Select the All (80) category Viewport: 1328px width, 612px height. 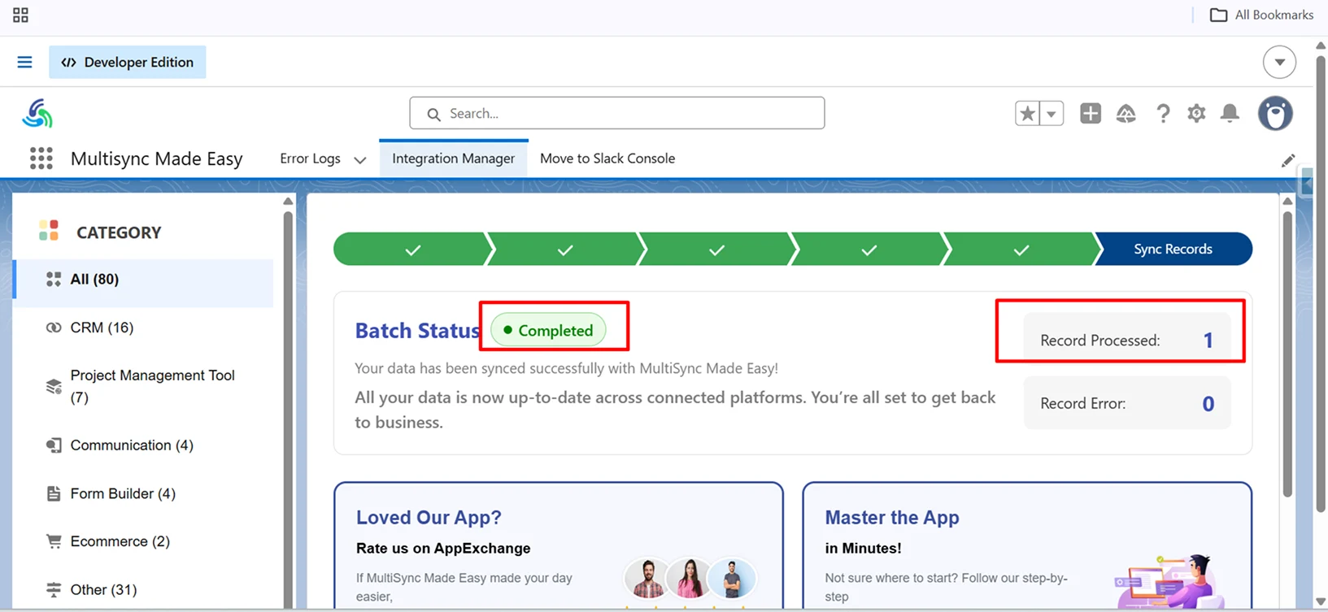[143, 280]
